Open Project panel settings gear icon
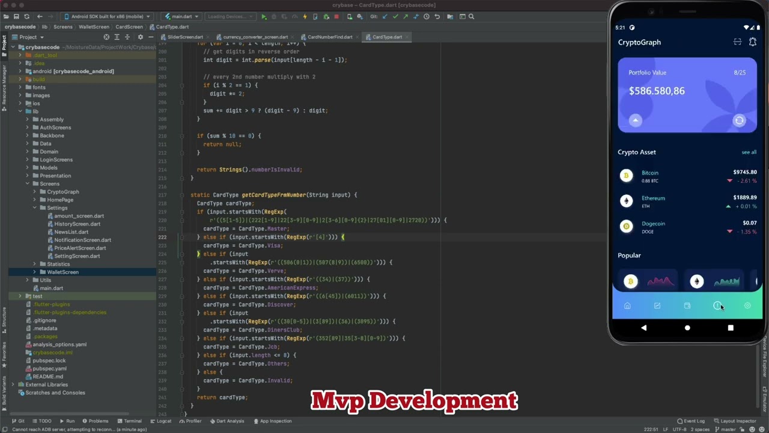The image size is (769, 433). [140, 37]
